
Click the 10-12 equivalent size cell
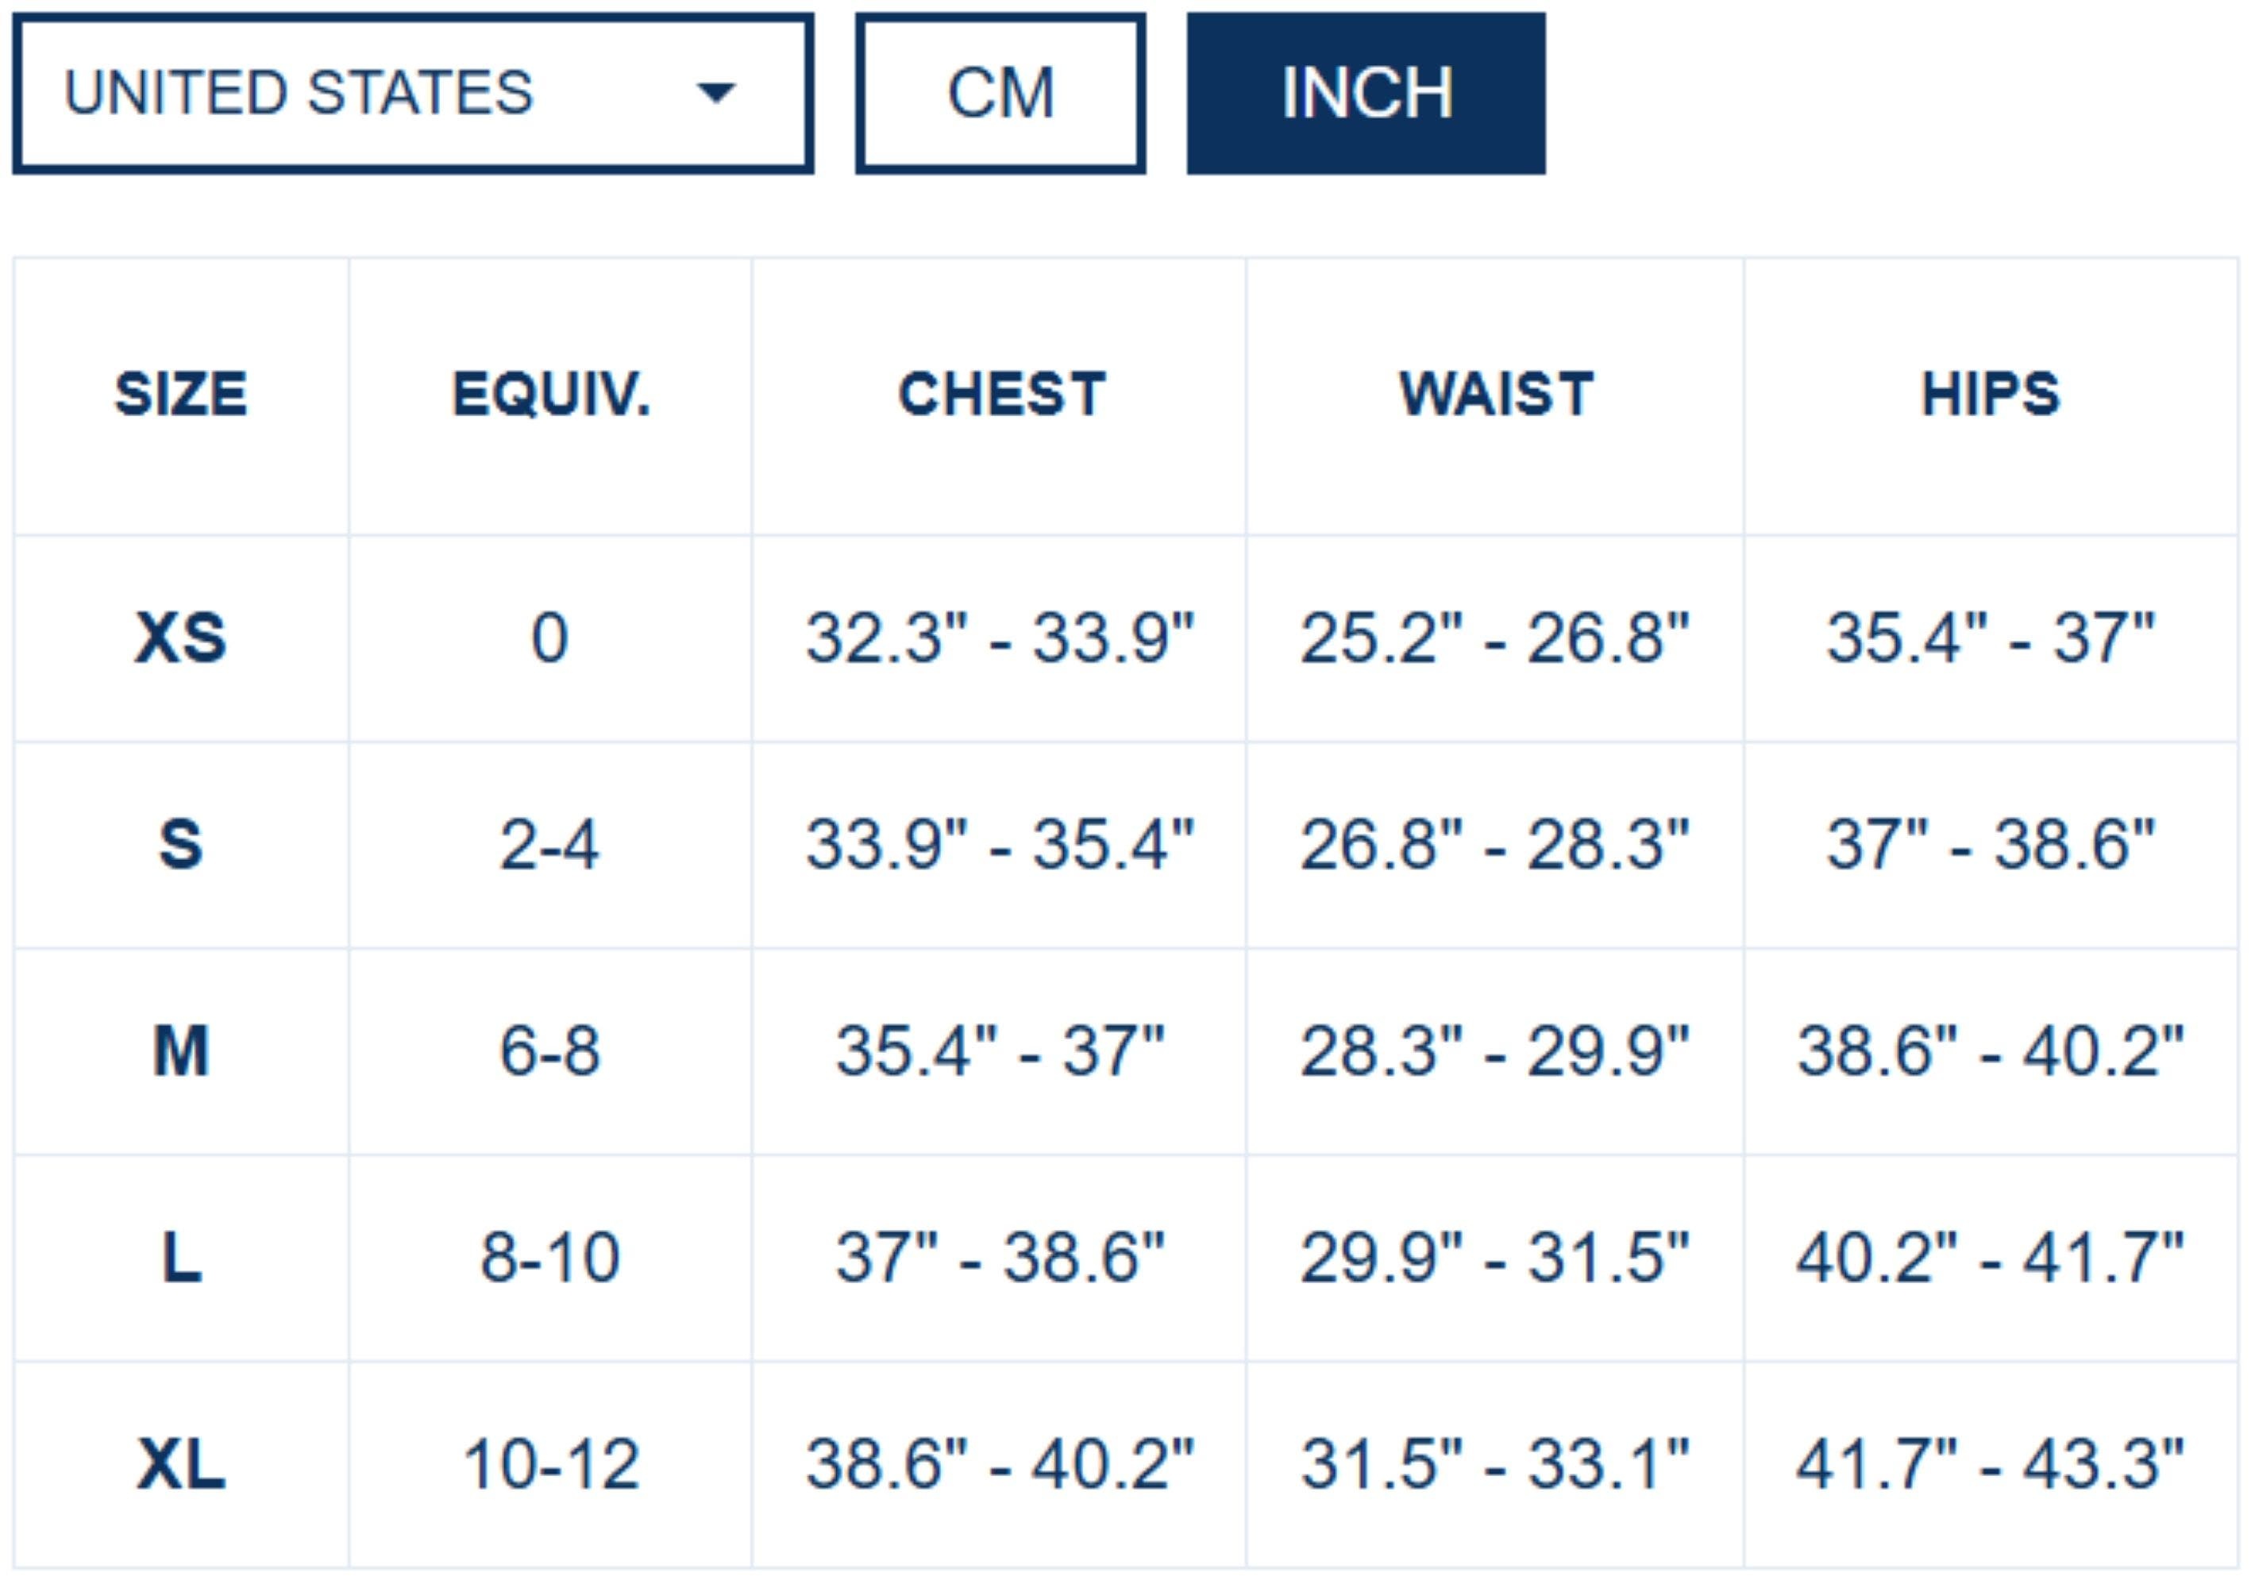[x=550, y=1464]
